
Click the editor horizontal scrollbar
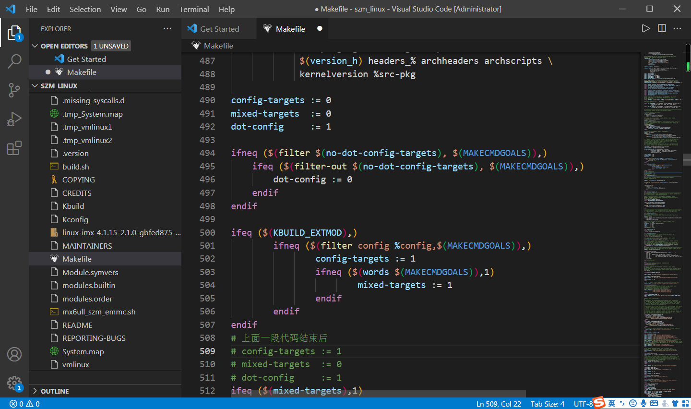coord(378,394)
